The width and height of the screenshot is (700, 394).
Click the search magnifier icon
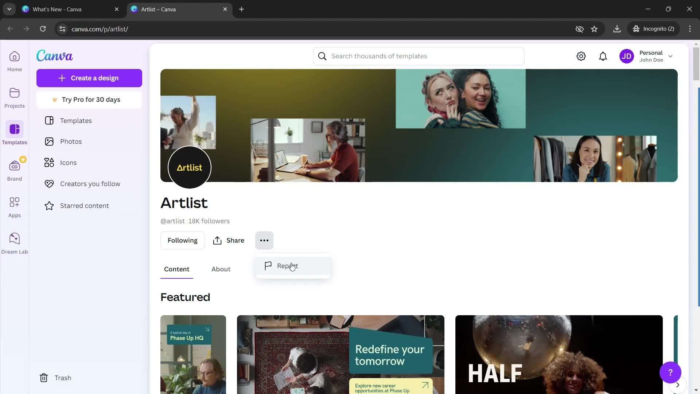[x=322, y=56]
